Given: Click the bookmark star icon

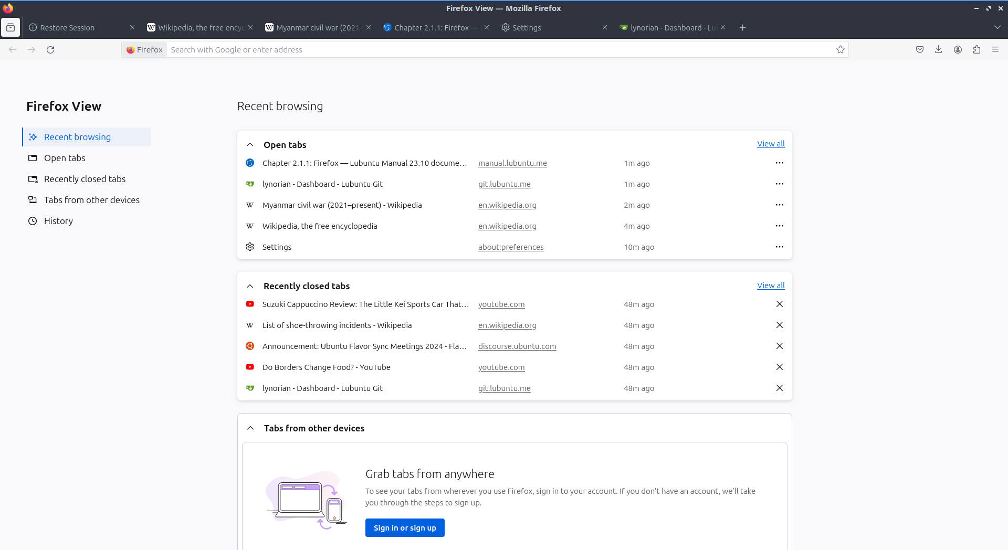Looking at the screenshot, I should (x=841, y=50).
